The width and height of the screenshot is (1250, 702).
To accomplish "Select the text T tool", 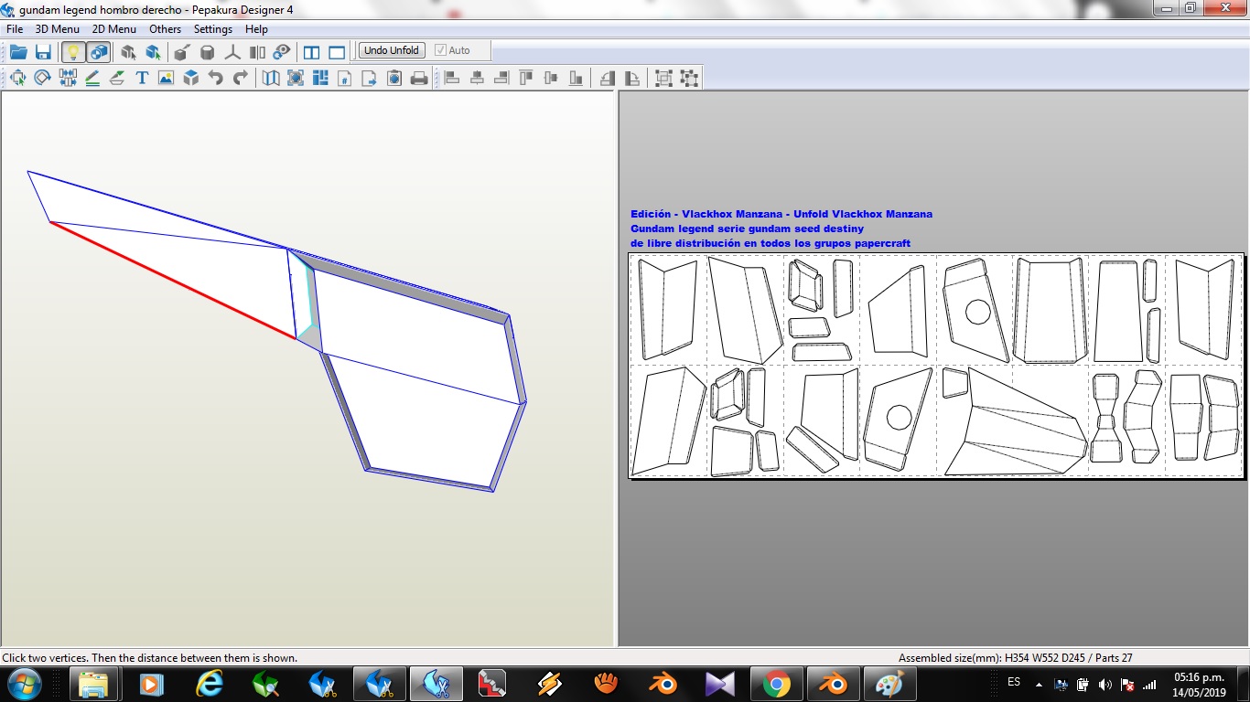I will (x=142, y=79).
